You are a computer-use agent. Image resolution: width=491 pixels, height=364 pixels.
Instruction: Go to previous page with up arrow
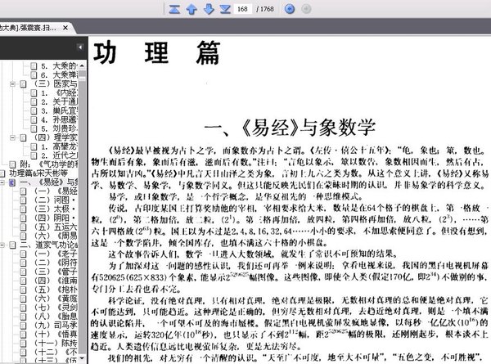[191, 9]
